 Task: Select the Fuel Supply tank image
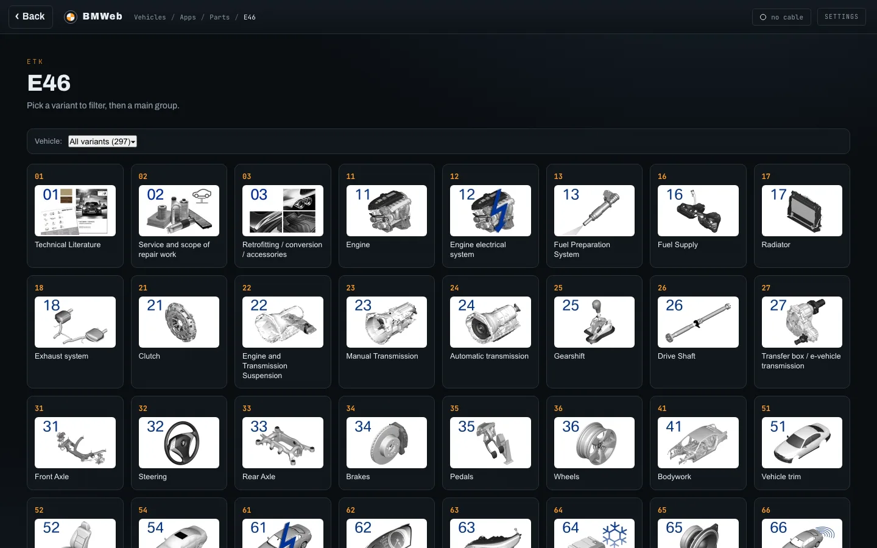pyautogui.click(x=698, y=211)
